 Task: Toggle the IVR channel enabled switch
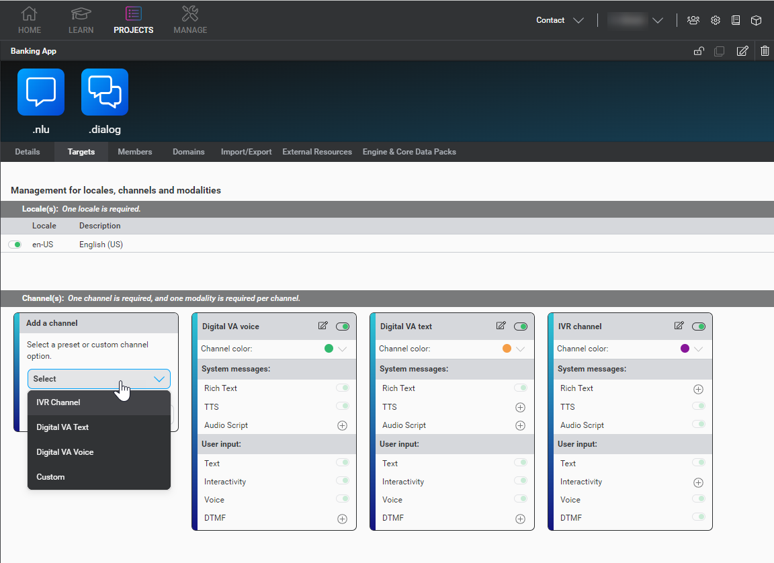[699, 327]
